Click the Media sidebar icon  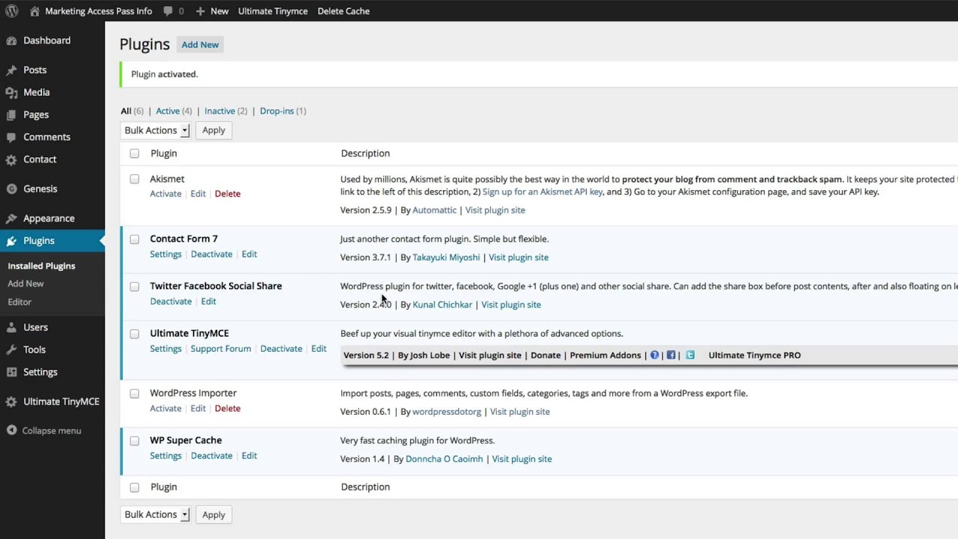(11, 93)
